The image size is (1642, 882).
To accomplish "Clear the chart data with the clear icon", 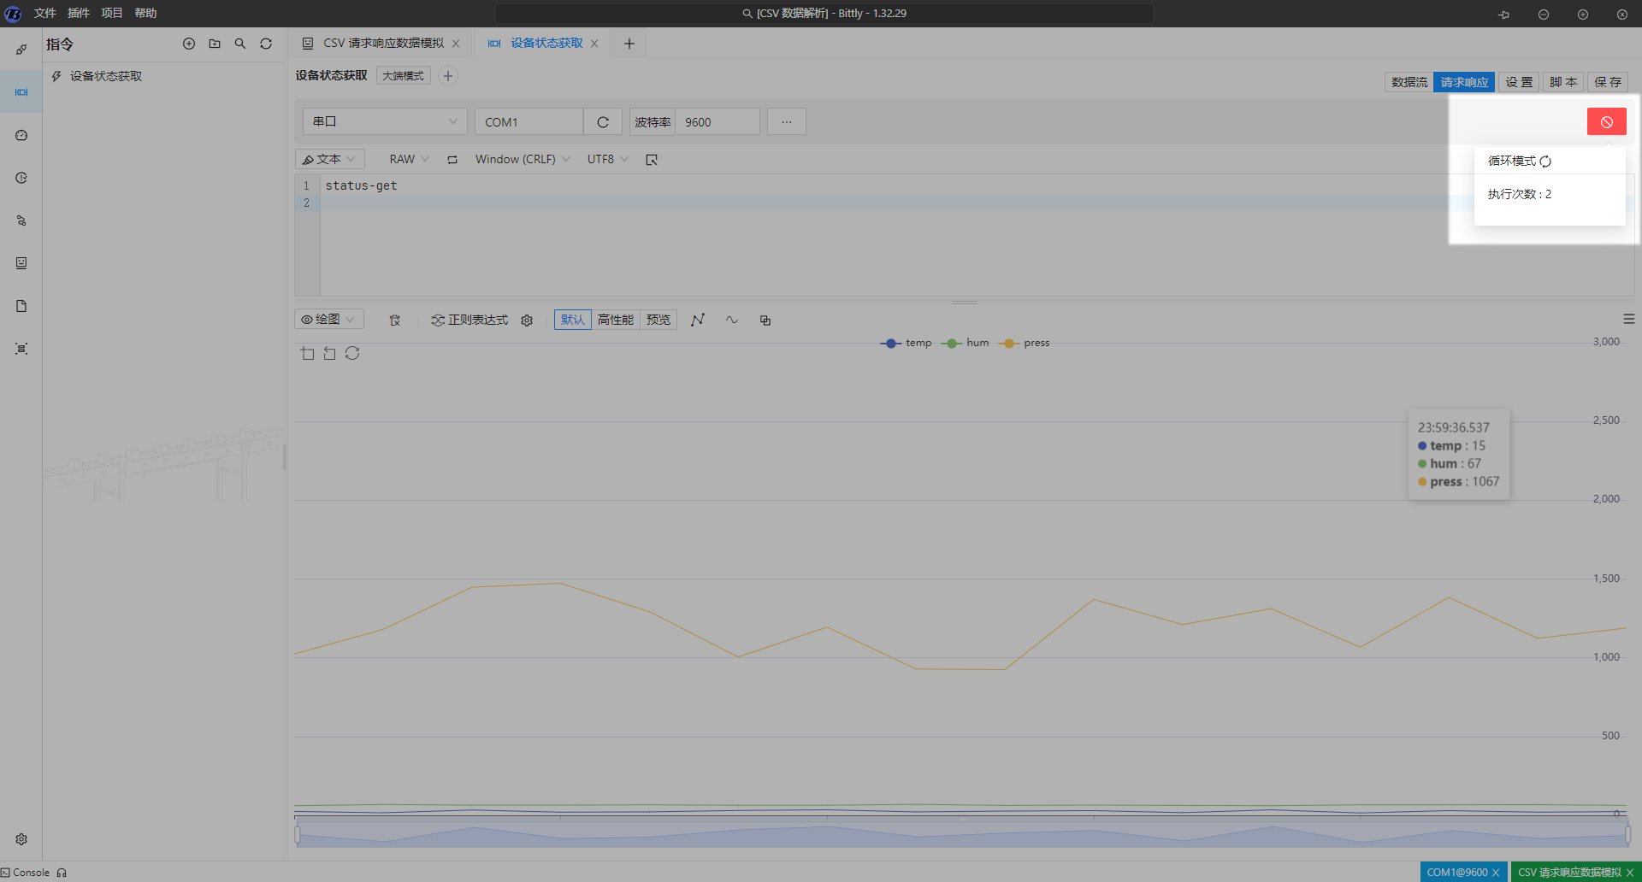I will [x=394, y=320].
